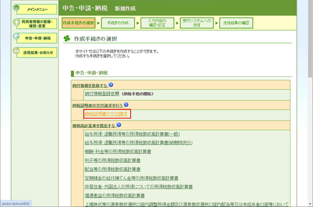Select the 送信結果の確認 step tab
Screen dimensions: 313x207
tap(236, 23)
